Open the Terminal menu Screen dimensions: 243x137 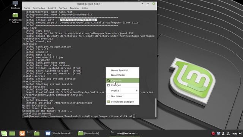[74, 8]
